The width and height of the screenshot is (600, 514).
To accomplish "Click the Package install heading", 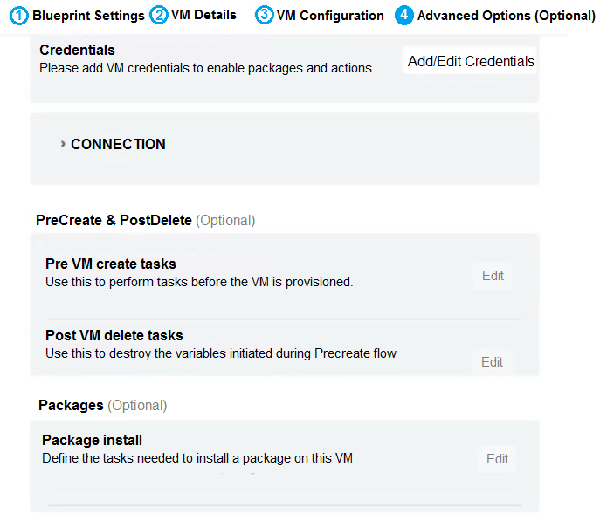I will [x=92, y=440].
